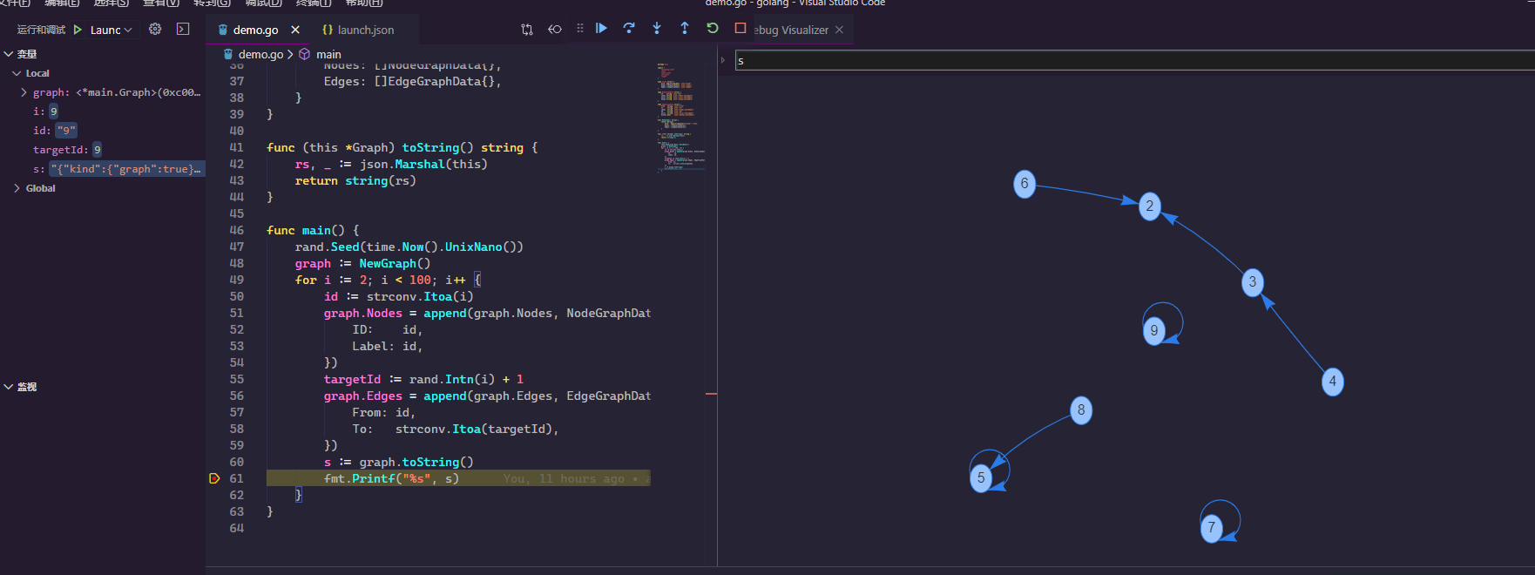Expand the graph variable entry
1535x575 pixels.
(x=24, y=92)
